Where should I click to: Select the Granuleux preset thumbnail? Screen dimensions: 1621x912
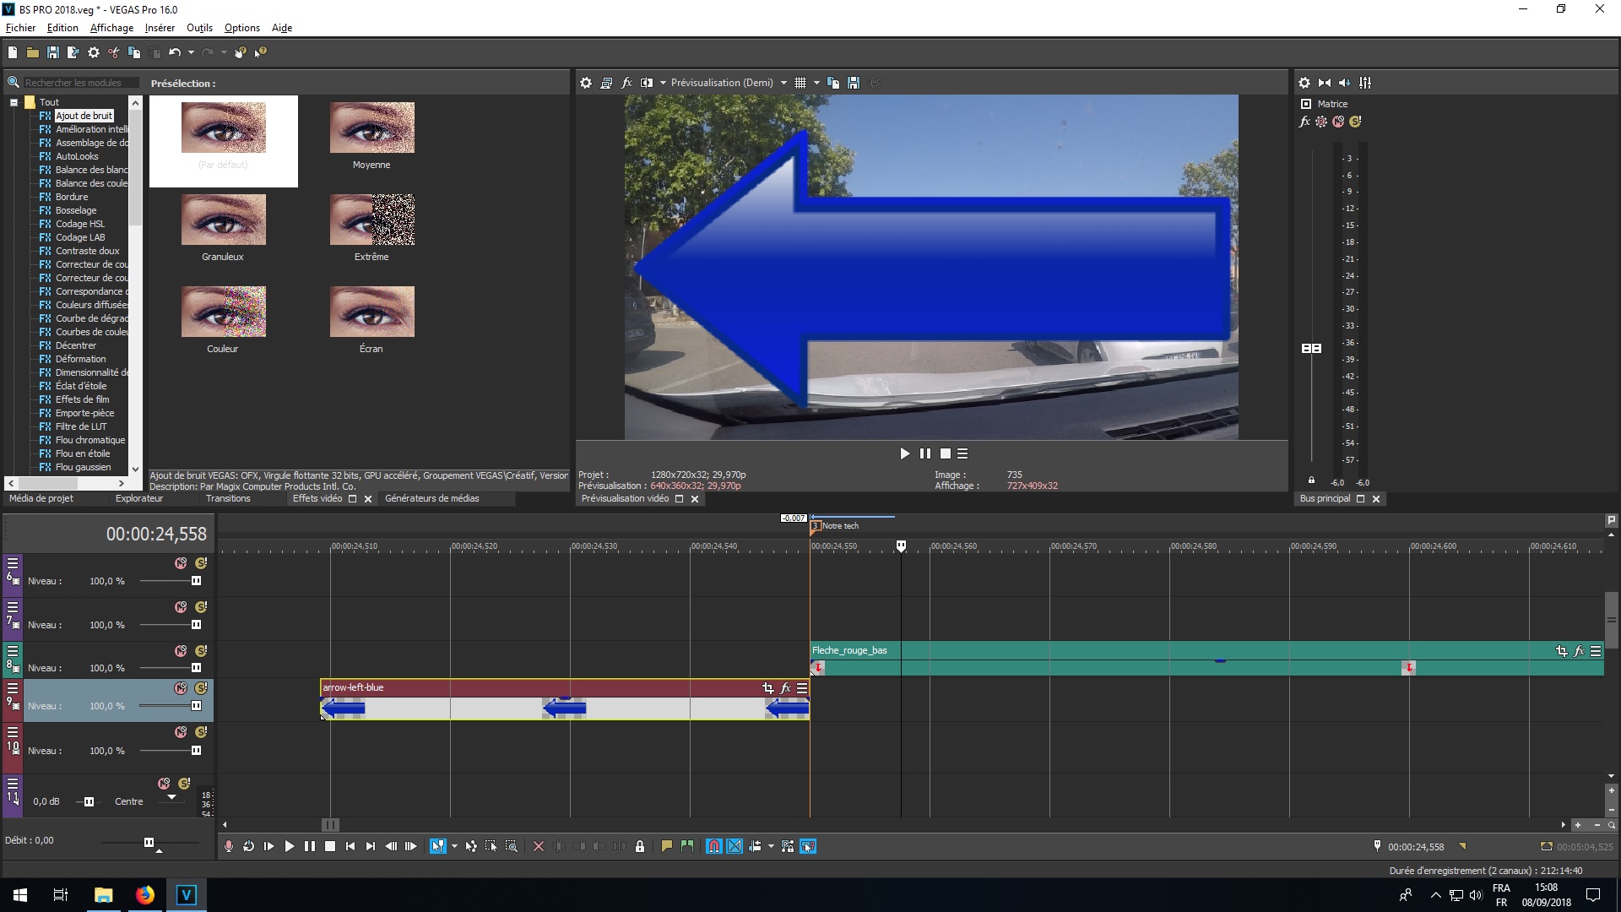click(x=223, y=220)
